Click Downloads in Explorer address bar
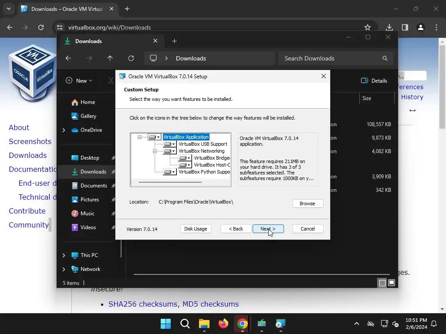 (x=191, y=58)
